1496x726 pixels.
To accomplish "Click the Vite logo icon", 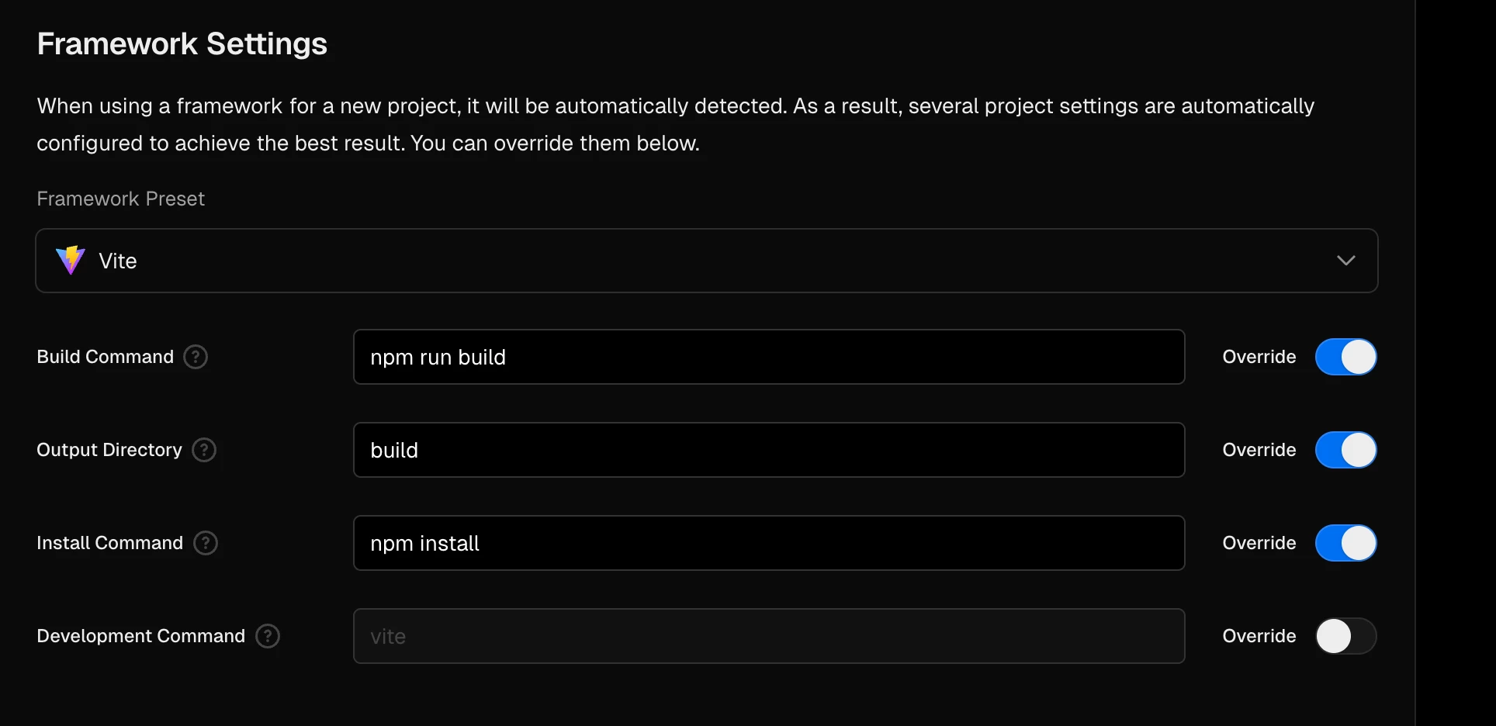I will tap(71, 261).
